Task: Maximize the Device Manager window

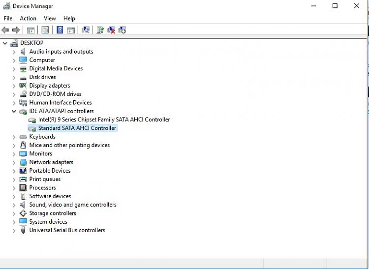Action: [x=335, y=6]
